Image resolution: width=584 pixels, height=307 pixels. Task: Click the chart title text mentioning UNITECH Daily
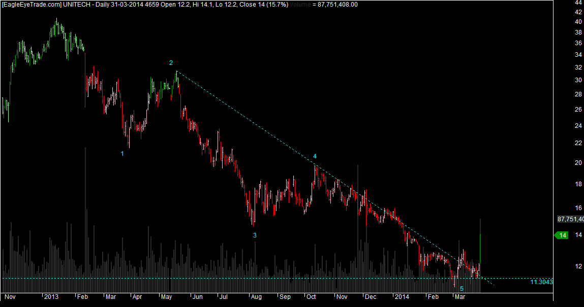tap(145, 5)
